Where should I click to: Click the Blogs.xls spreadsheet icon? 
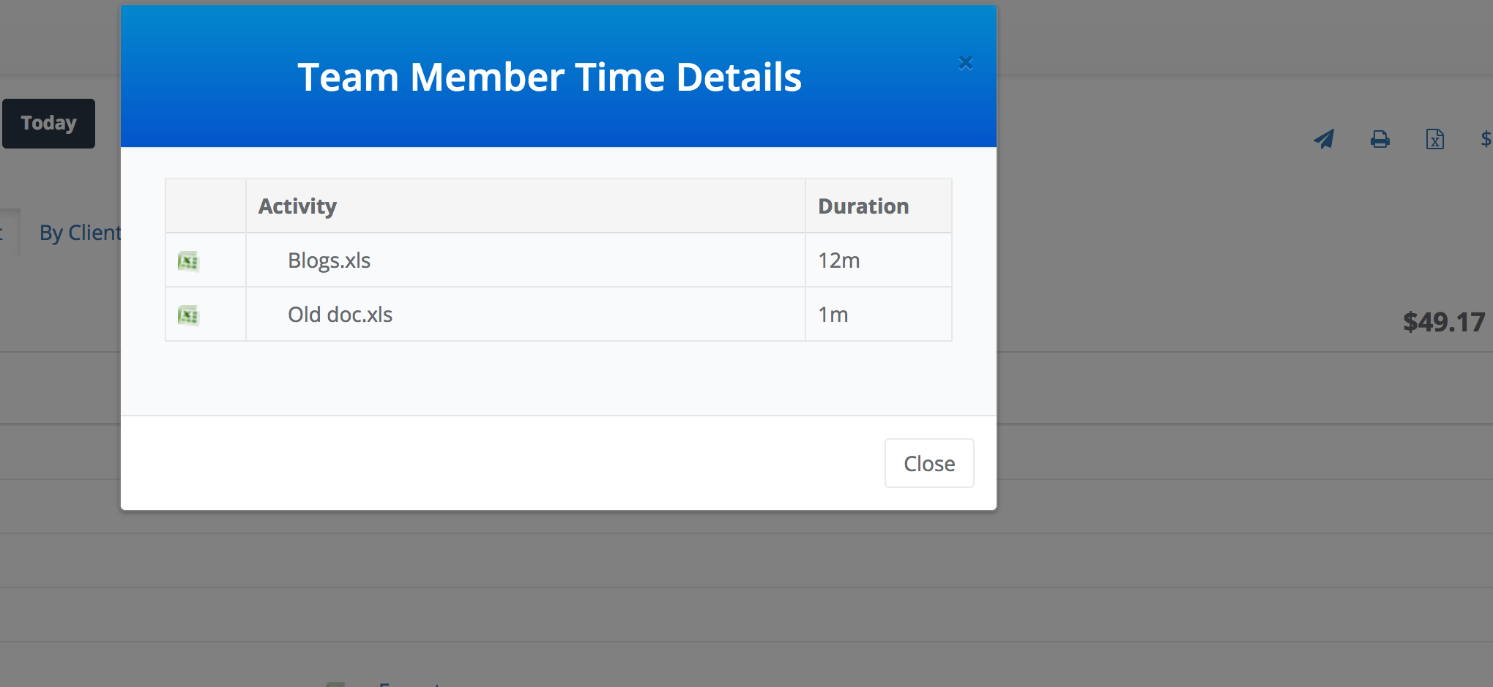click(x=188, y=261)
